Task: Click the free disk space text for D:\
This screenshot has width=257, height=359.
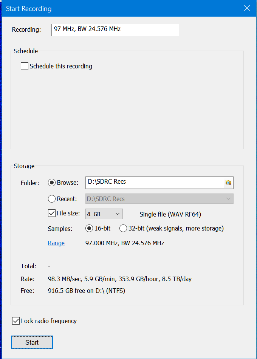Action: click(x=87, y=291)
